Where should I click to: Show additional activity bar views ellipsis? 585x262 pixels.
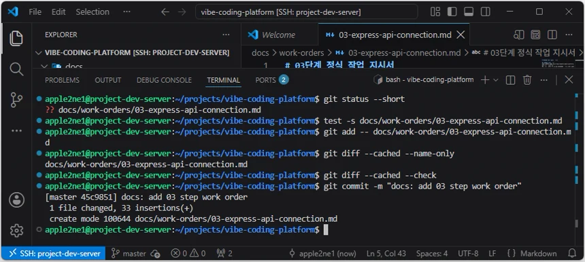tap(16, 130)
